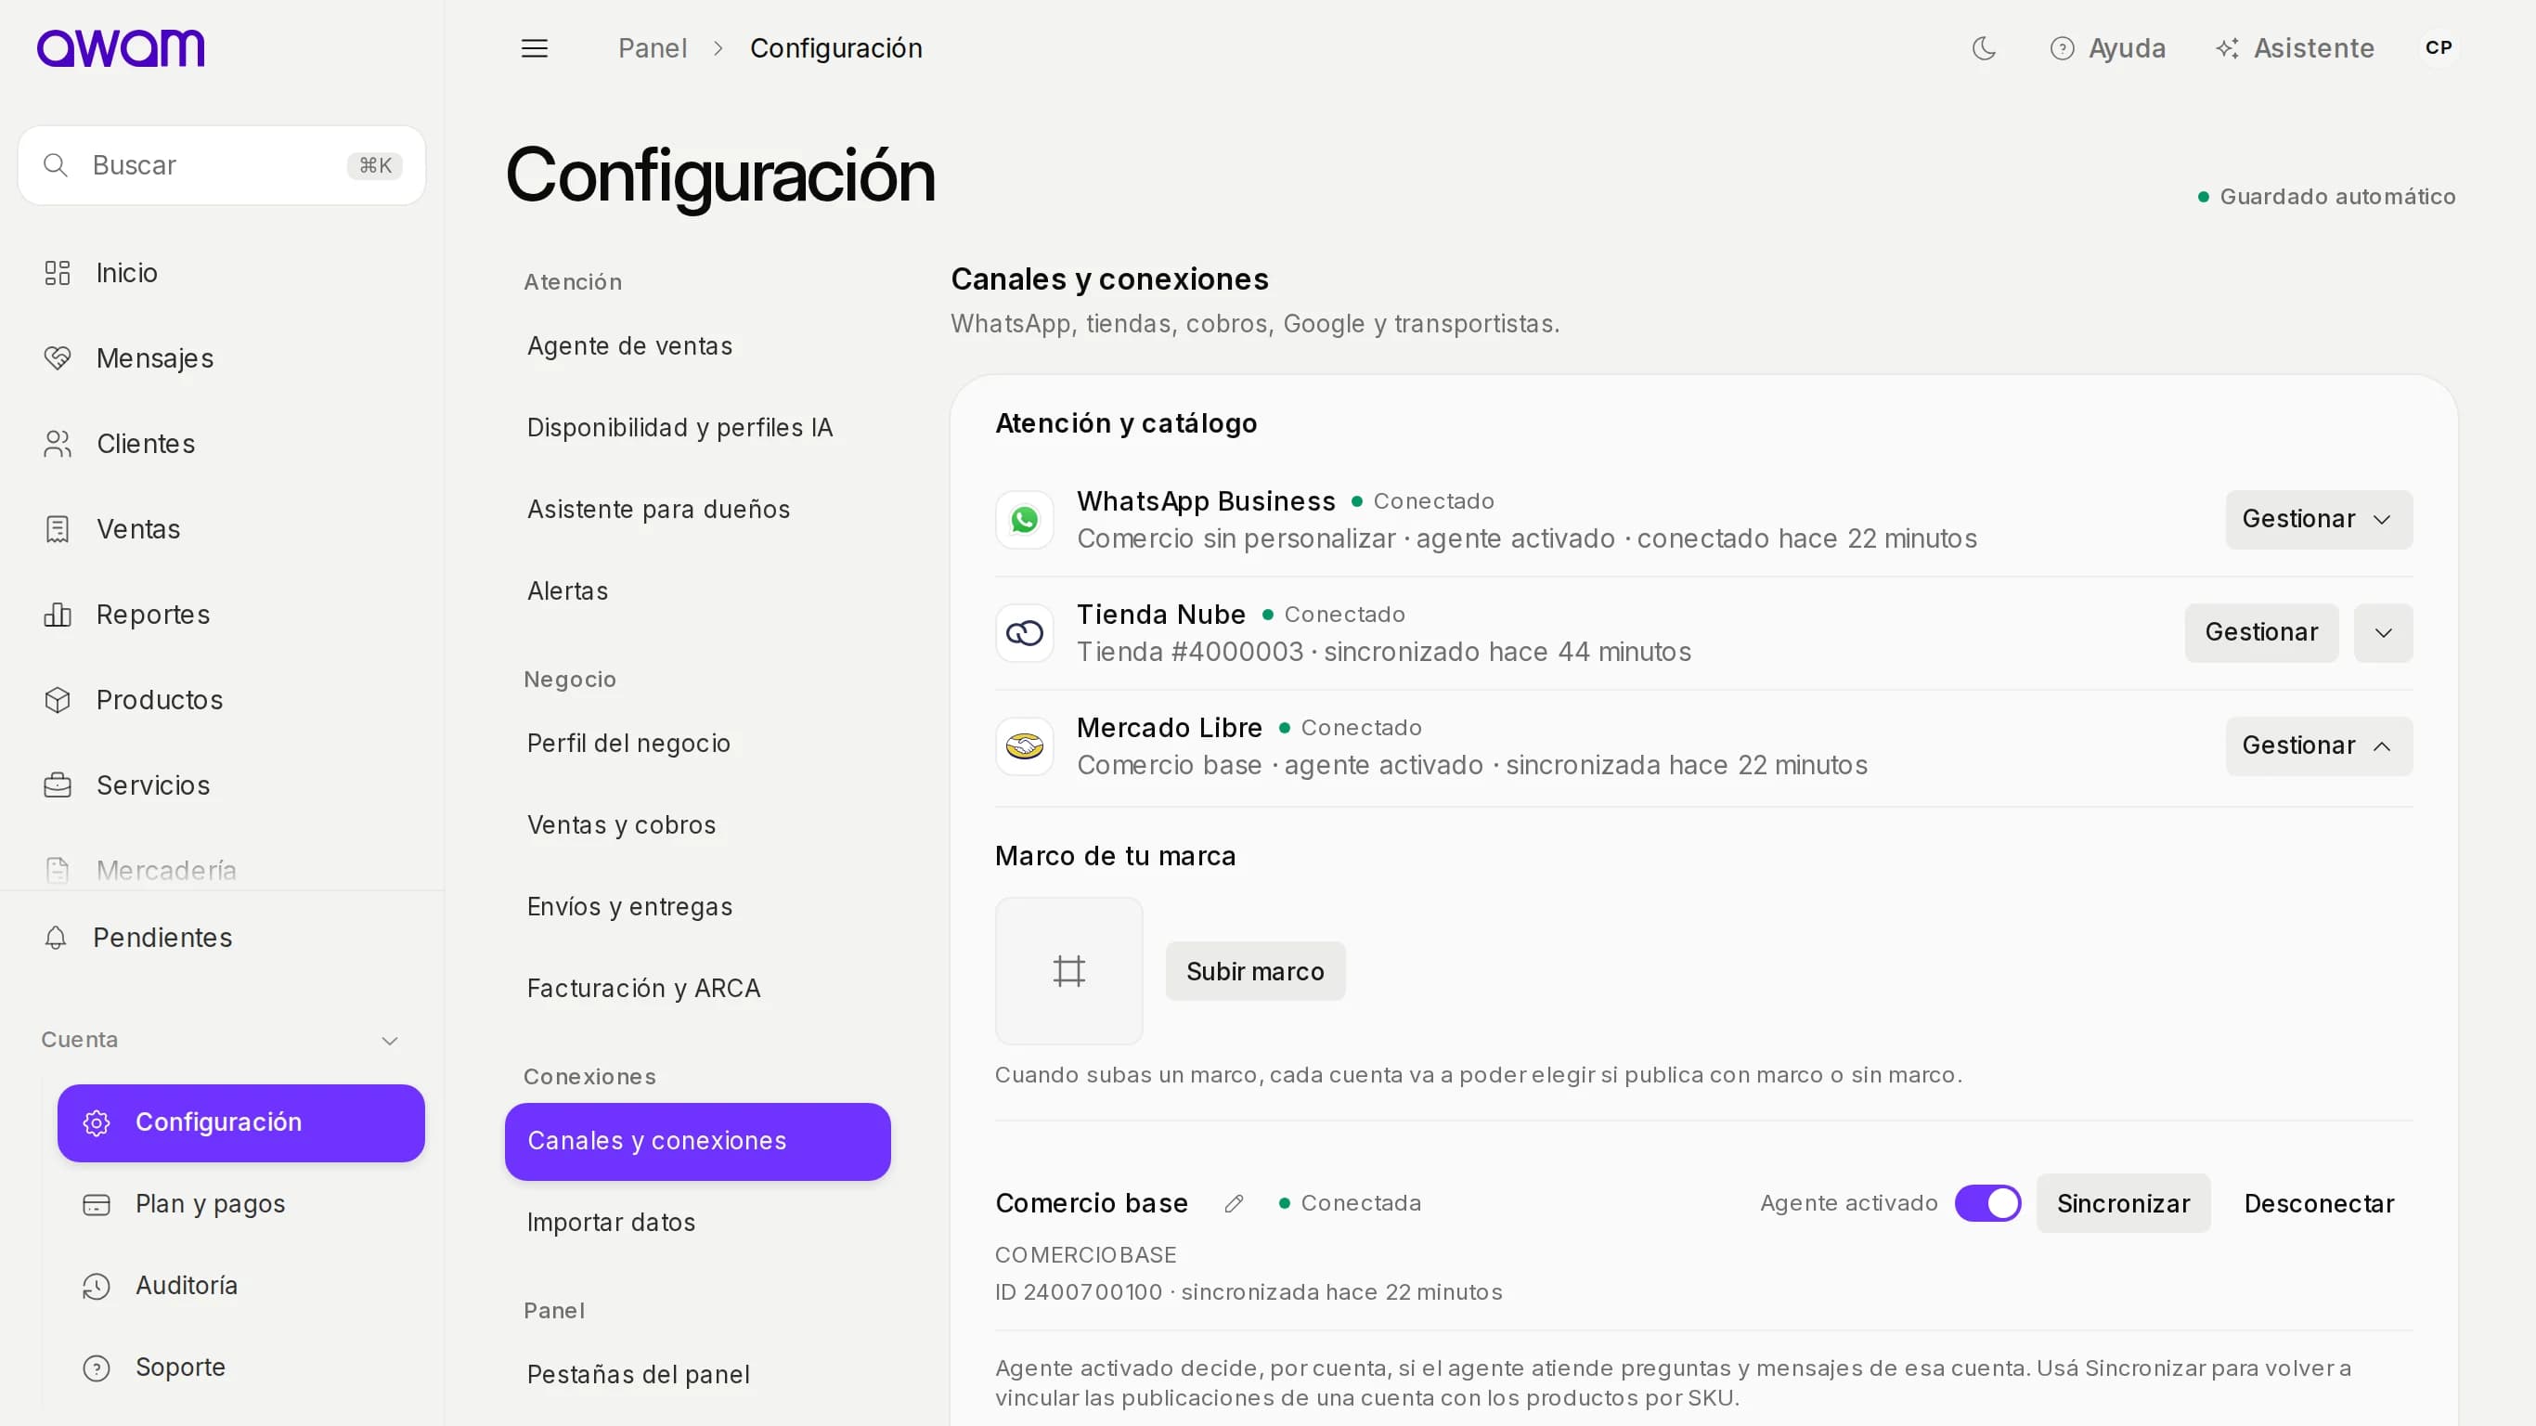Select Disponibilidad y perfiles IA

[697, 428]
